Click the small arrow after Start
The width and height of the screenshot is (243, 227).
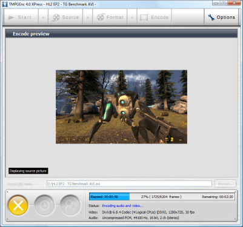(43, 18)
